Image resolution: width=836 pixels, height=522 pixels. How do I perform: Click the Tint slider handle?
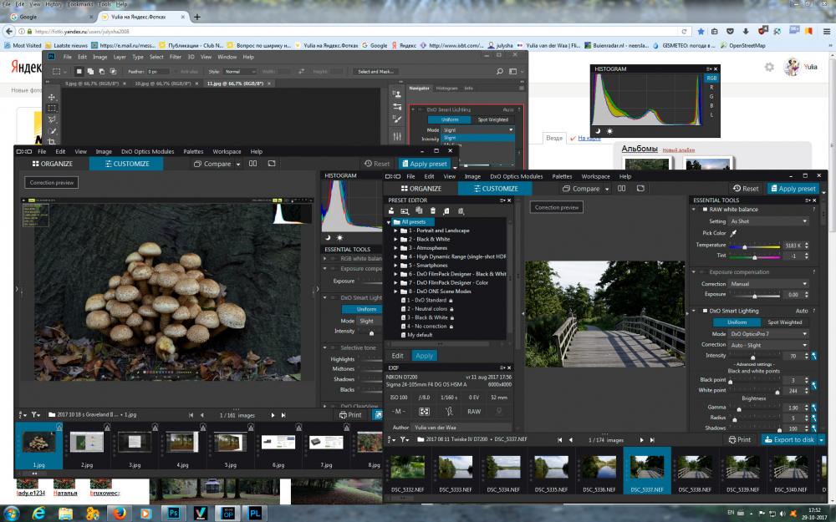pos(754,257)
